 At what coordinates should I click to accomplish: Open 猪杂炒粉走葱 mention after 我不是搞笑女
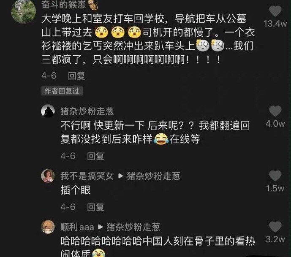click(153, 176)
